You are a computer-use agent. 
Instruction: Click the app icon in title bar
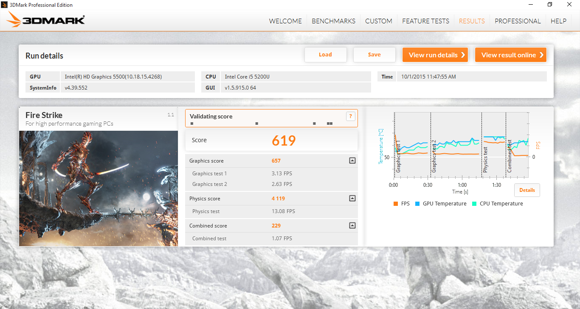(x=5, y=5)
